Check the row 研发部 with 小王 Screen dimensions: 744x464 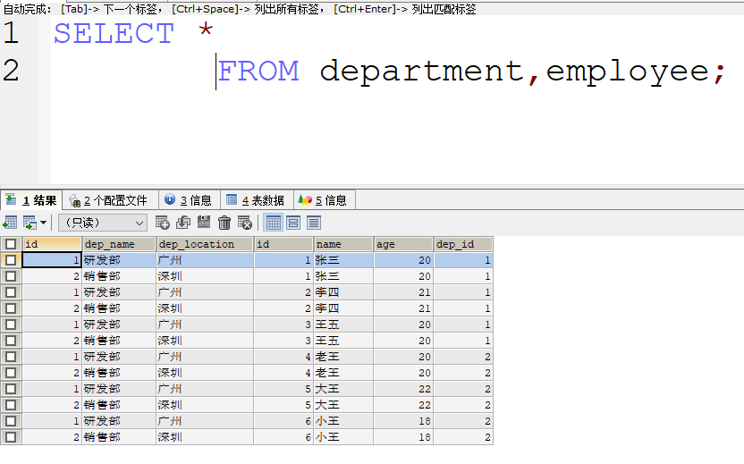click(11, 421)
